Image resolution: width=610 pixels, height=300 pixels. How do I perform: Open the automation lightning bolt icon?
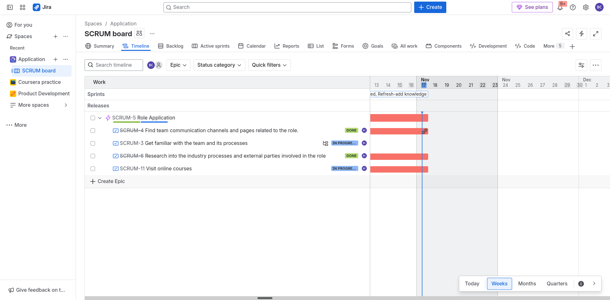pos(581,34)
